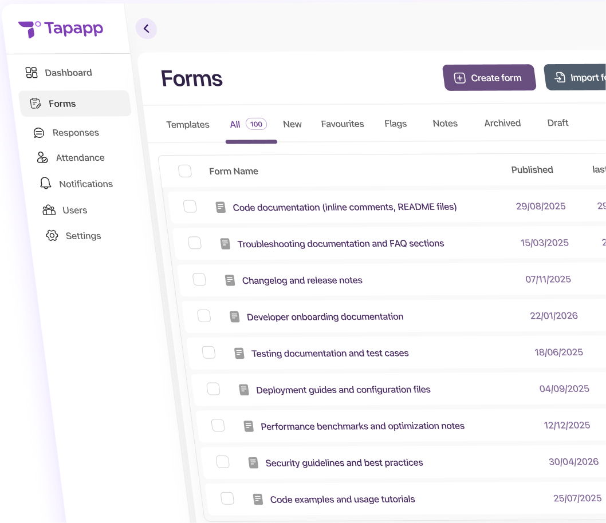
Task: Switch to the Archived tab
Action: pyautogui.click(x=502, y=123)
